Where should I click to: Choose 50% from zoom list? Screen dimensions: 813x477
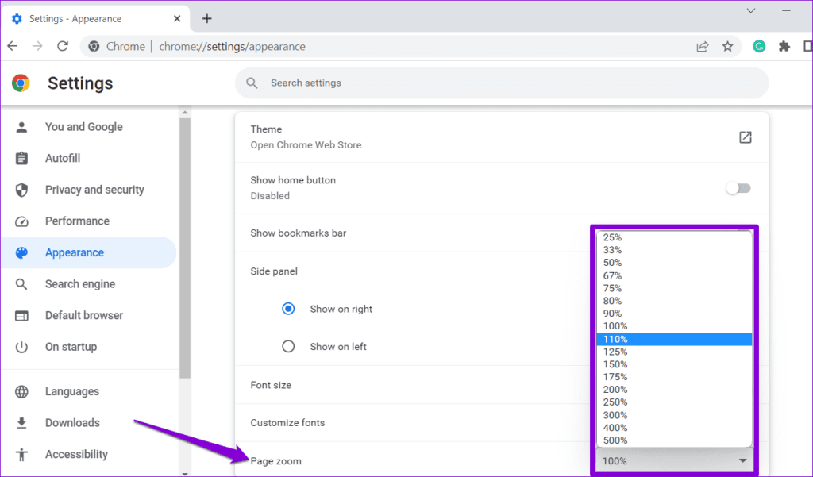click(674, 263)
